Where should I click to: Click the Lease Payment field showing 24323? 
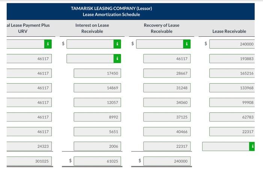point(29,146)
